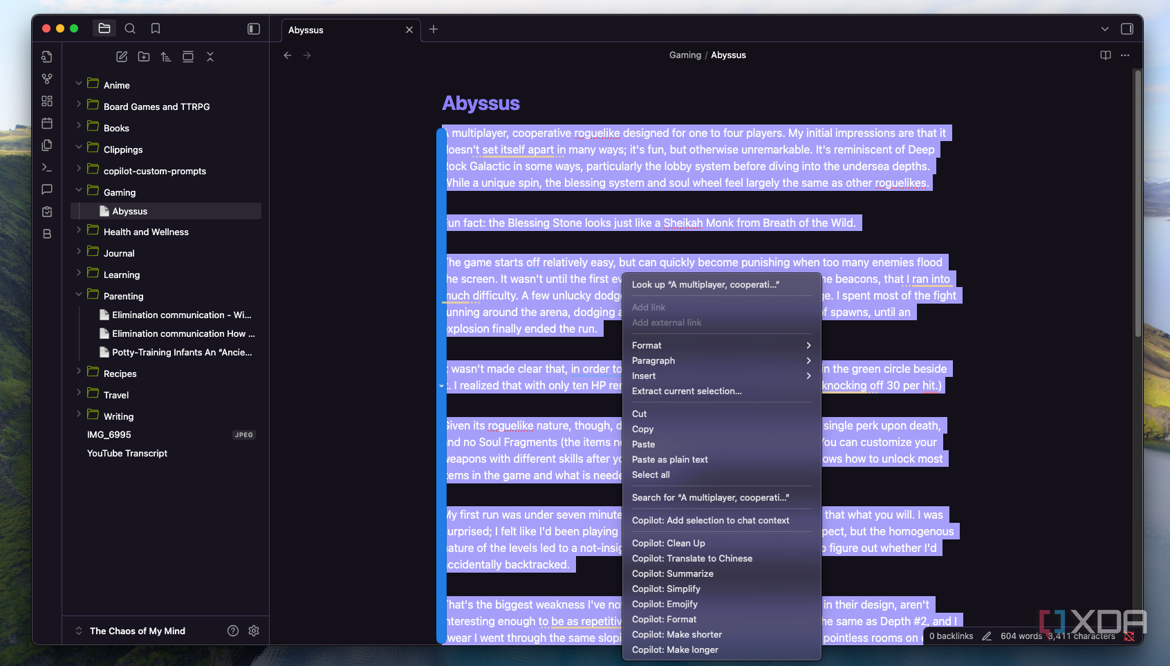Switch to reading view book icon
The height and width of the screenshot is (666, 1170).
1106,55
